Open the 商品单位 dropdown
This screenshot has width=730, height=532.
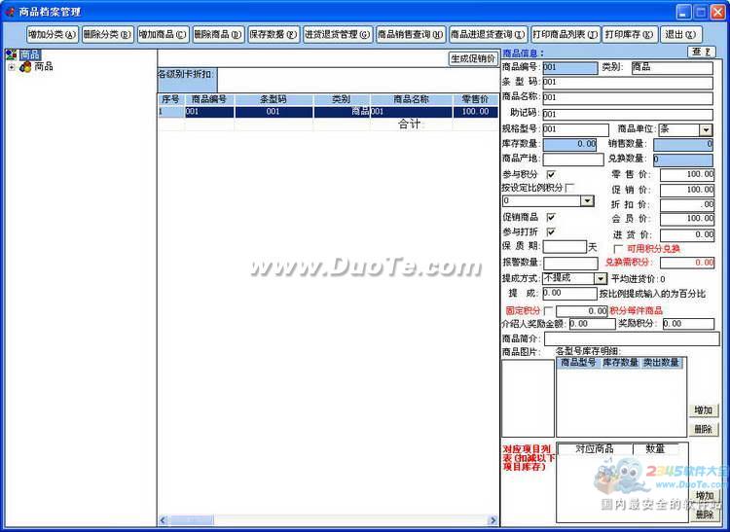pos(706,129)
